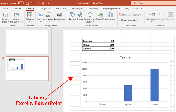Viewport: 176px width, 112px height.
Task: Click the cell with value 20
Action: coord(108,41)
